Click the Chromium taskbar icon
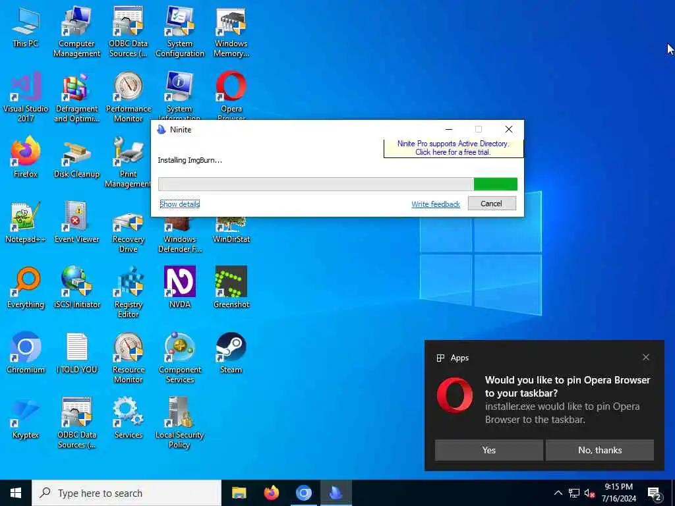Viewport: 675px width, 506px height. coord(303,493)
